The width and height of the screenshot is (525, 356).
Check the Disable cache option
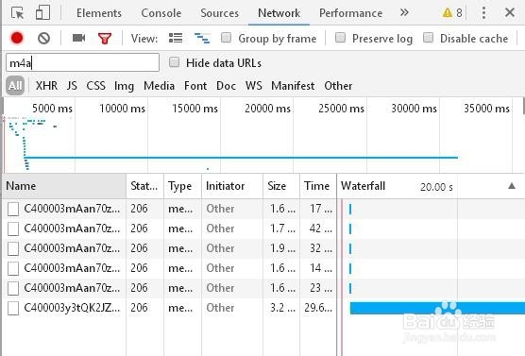pos(428,38)
